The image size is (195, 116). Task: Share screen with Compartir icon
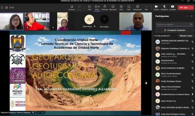click(172, 8)
